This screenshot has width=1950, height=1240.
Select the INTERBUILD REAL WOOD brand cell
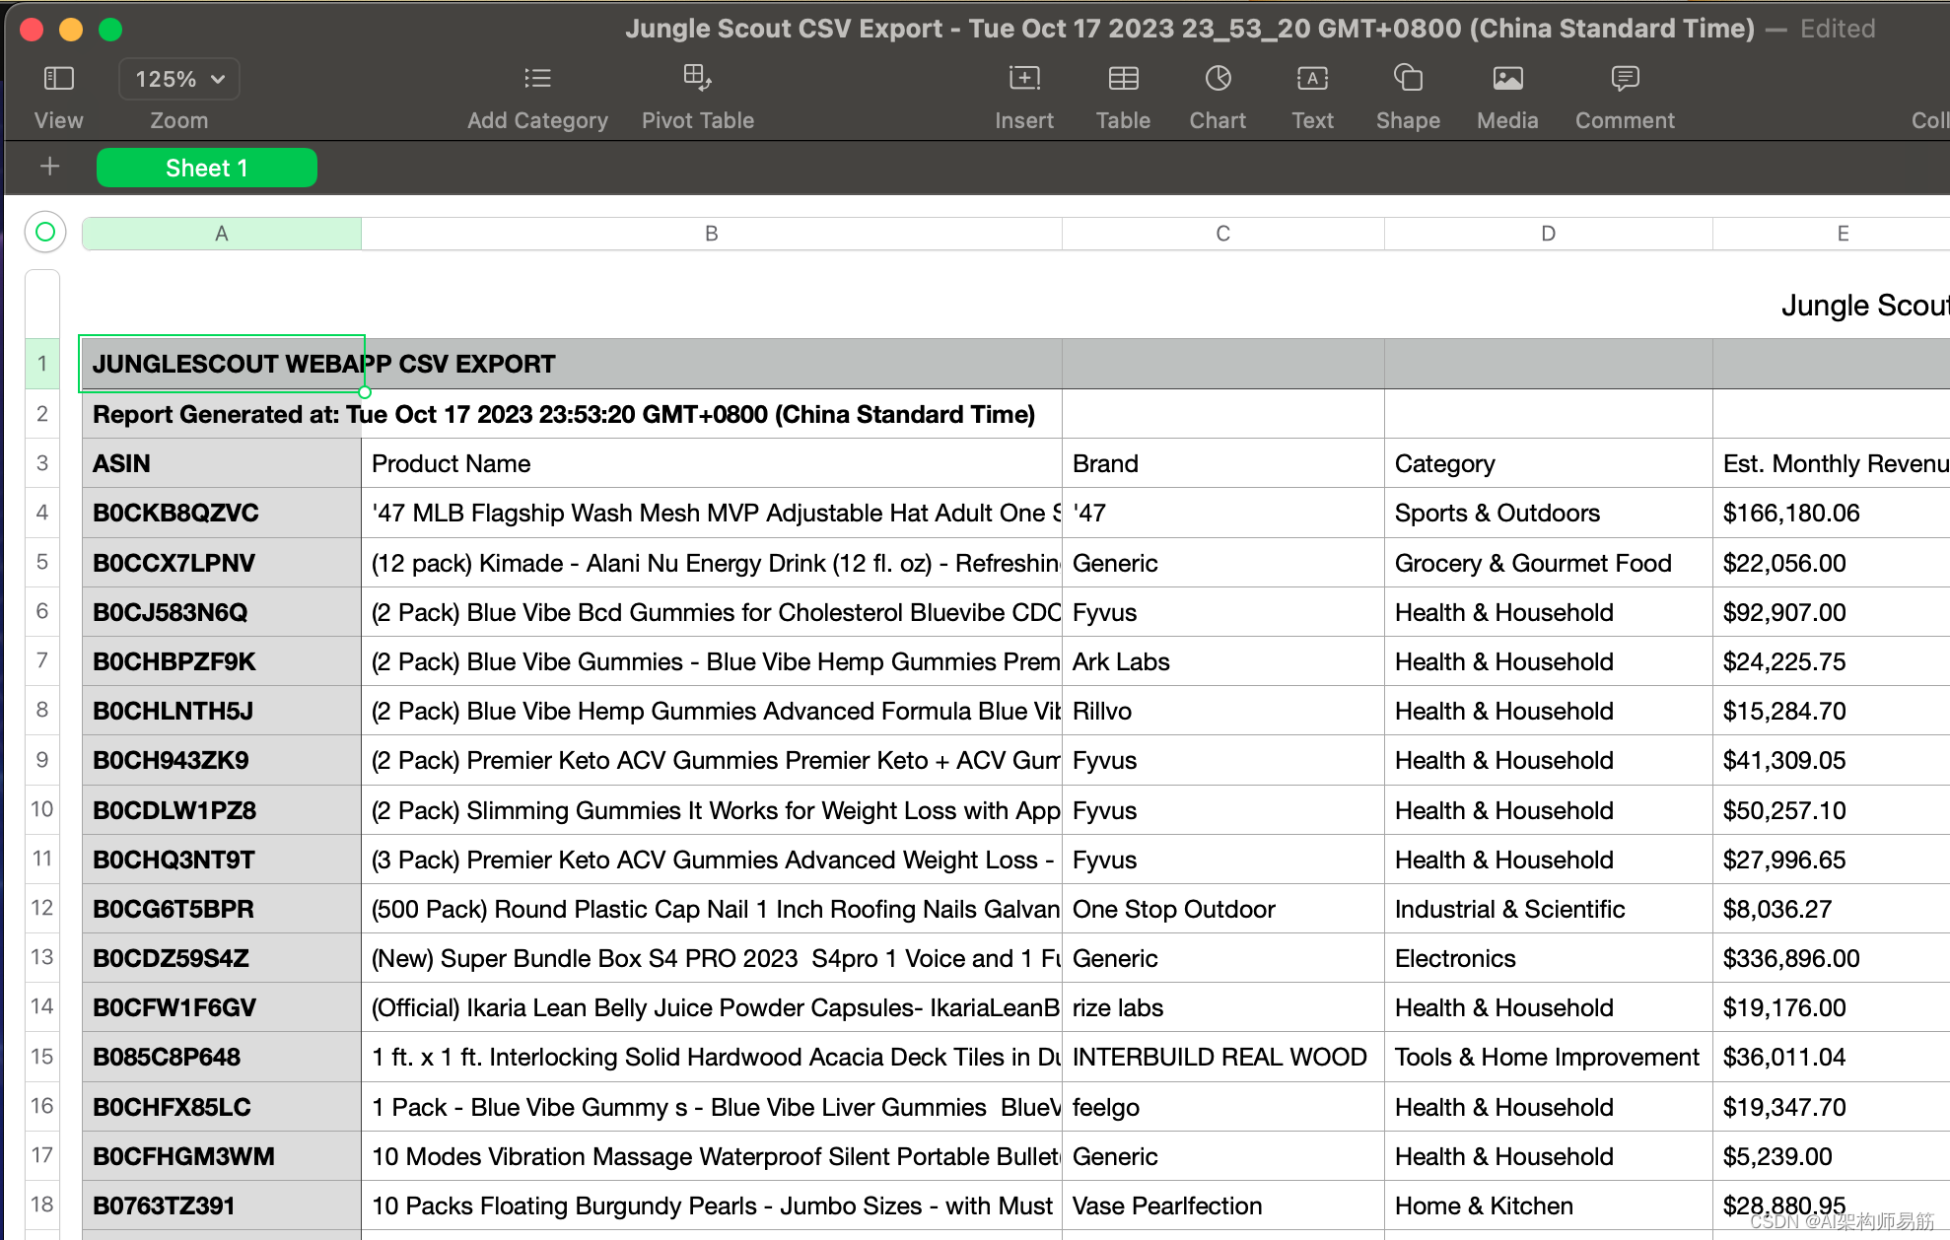click(x=1223, y=1057)
